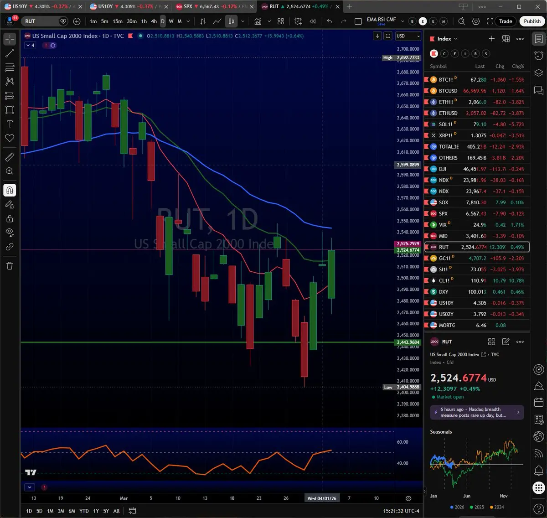Open object tree layers icon in right sidebar
The image size is (547, 518).
pos(538,73)
